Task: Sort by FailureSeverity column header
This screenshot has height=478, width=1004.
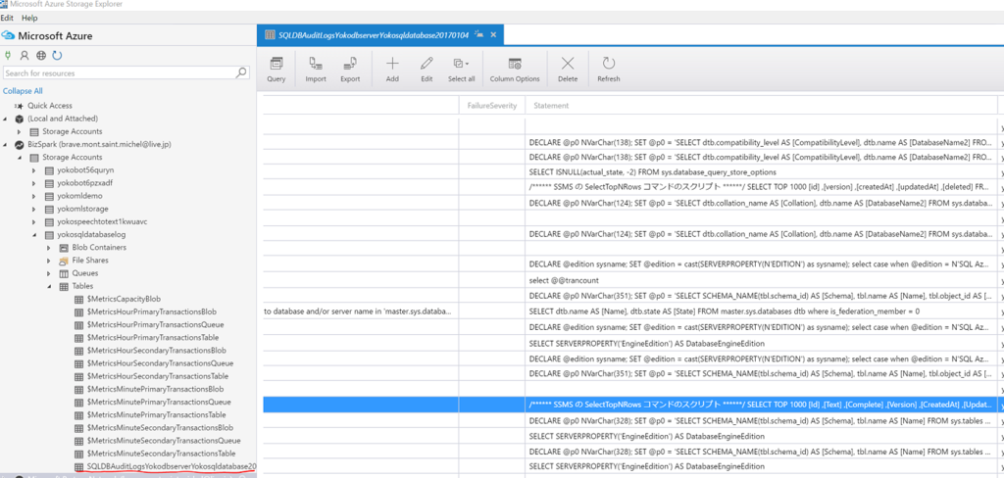Action: [x=492, y=106]
